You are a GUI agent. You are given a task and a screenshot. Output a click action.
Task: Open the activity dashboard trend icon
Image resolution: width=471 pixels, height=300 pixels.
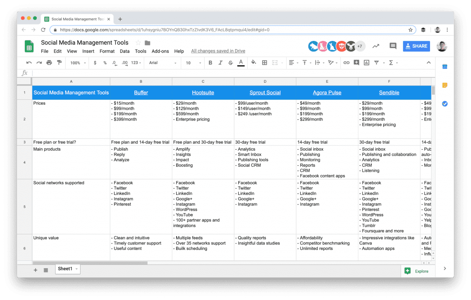pos(376,46)
